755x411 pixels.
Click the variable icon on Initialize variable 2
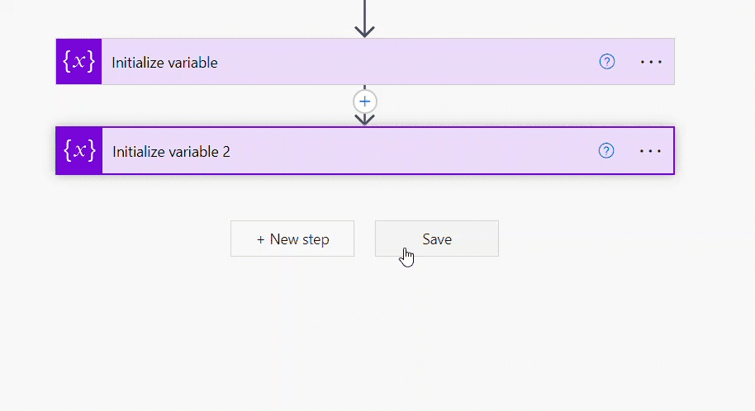point(78,151)
